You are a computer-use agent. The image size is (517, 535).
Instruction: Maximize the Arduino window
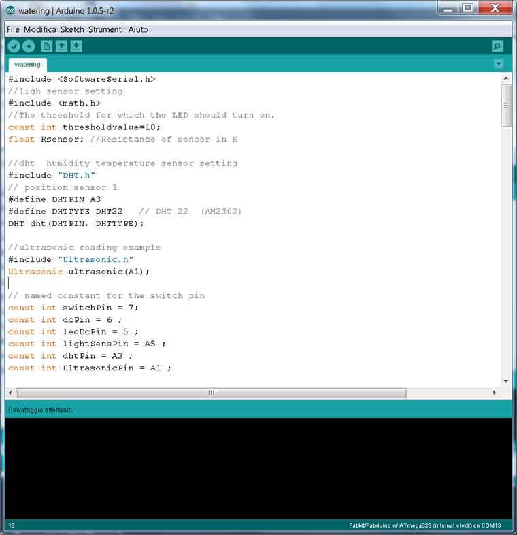point(467,8)
